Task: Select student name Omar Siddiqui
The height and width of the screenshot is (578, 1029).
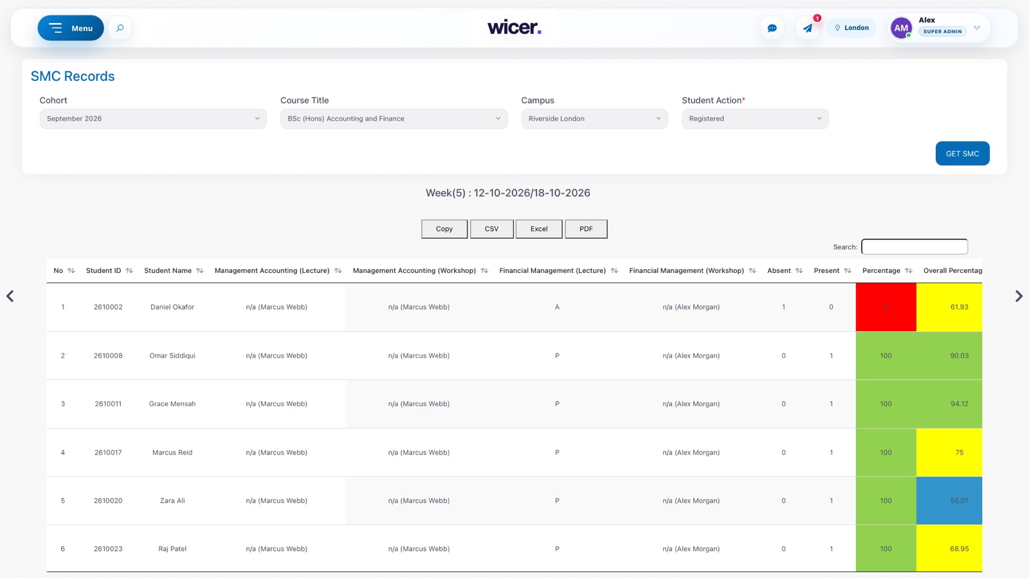Action: (172, 356)
